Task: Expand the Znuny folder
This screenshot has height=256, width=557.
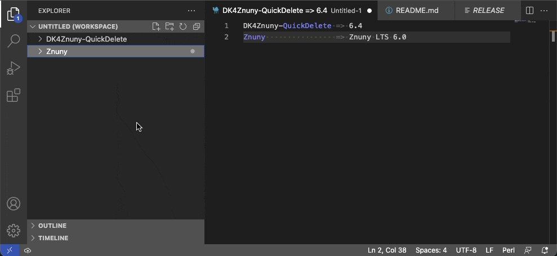Action: tap(116, 52)
